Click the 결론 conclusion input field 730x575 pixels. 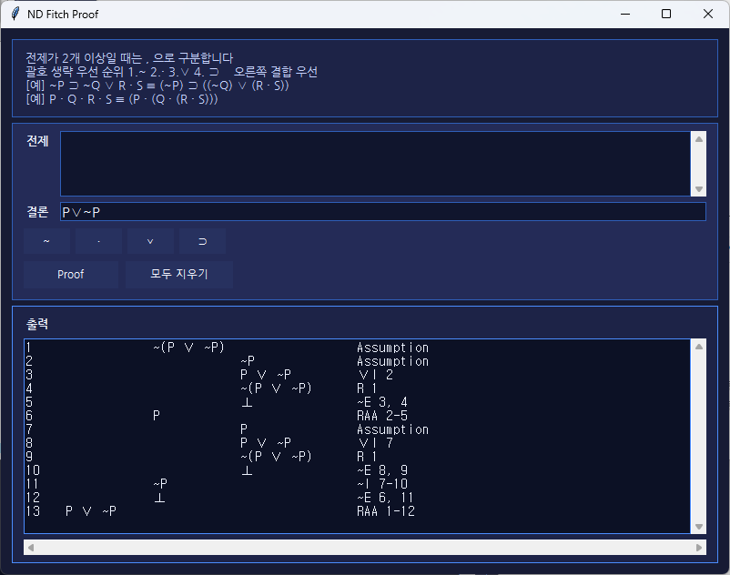[x=382, y=212]
